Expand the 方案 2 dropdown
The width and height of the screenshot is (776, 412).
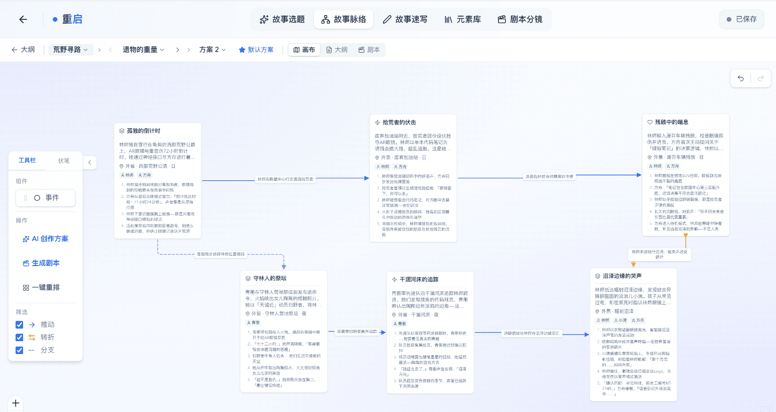(213, 50)
